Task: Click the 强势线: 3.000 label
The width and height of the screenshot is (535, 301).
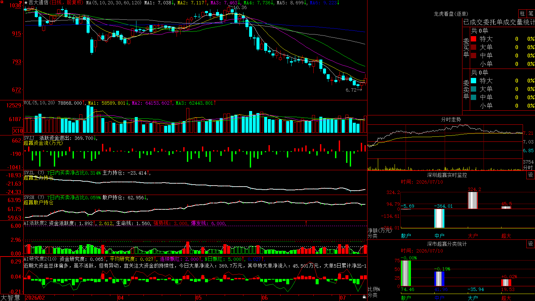Action: tap(171, 223)
